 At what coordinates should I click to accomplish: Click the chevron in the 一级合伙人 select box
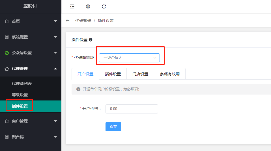click(x=155, y=58)
